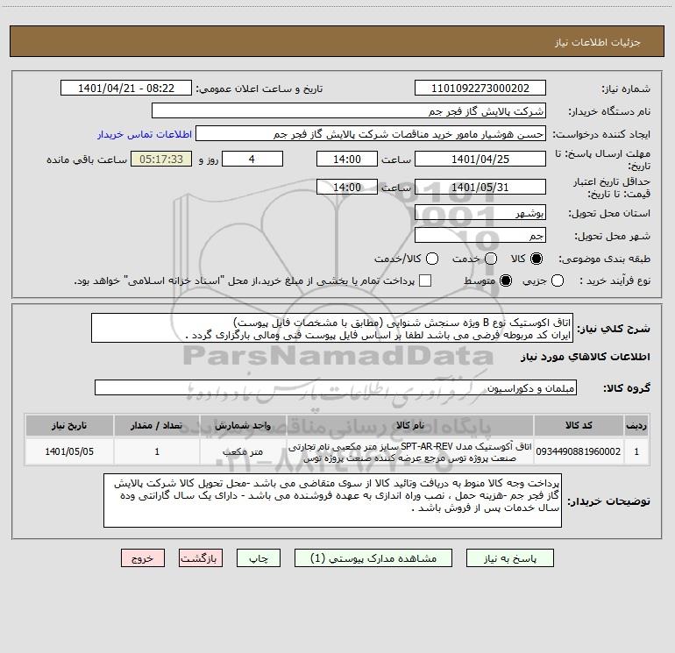Click the delivery province بوشهر field
675x653 pixels.
tap(480, 213)
